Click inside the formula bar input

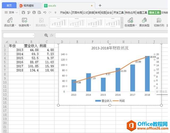click(x=112, y=35)
